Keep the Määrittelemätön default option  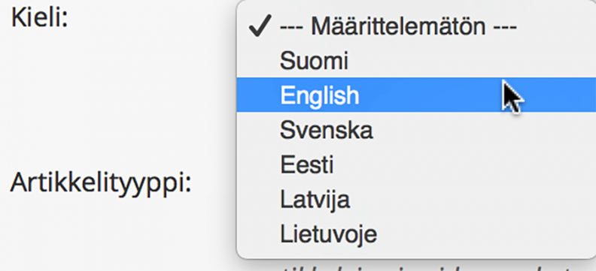click(x=416, y=26)
